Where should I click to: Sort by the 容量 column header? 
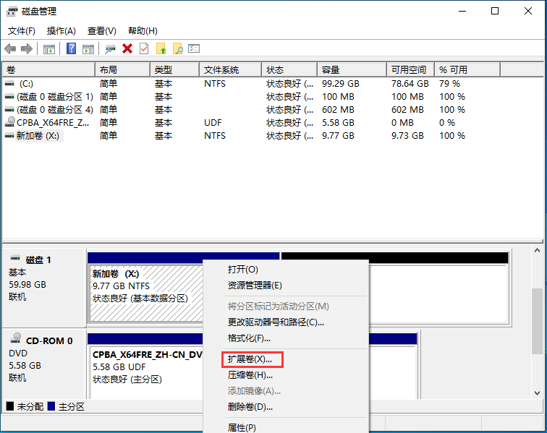pos(352,69)
